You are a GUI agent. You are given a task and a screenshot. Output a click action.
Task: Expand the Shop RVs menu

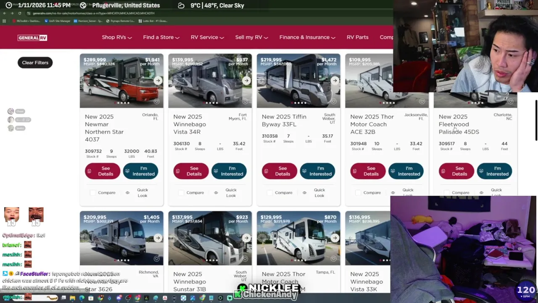pos(116,37)
